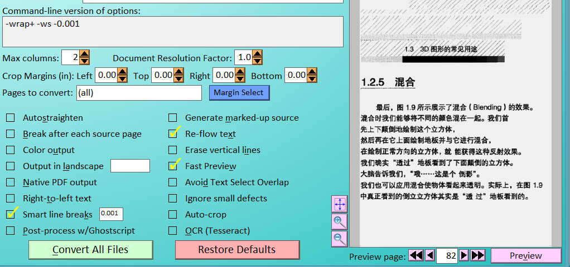Enable Color output option
Viewport: 570px width, 267px height.
tap(11, 150)
